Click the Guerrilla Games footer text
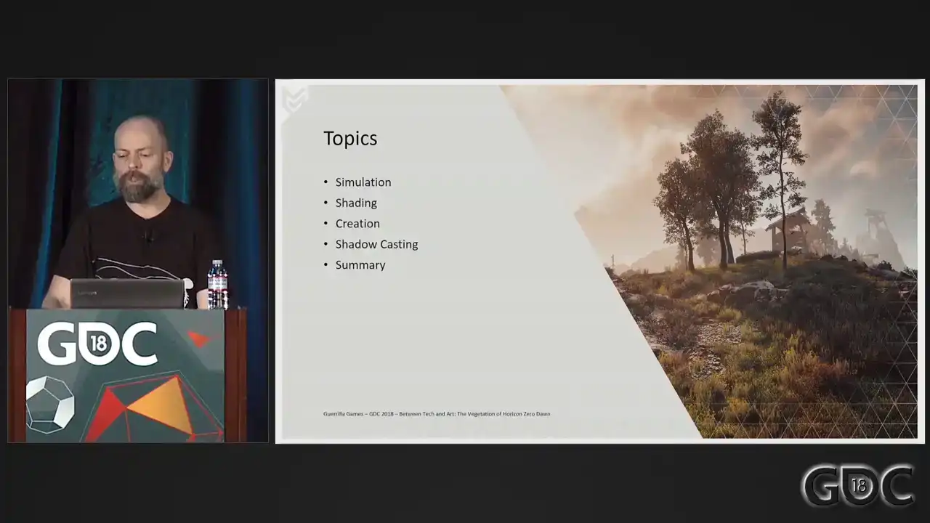The height and width of the screenshot is (523, 930). (436, 414)
